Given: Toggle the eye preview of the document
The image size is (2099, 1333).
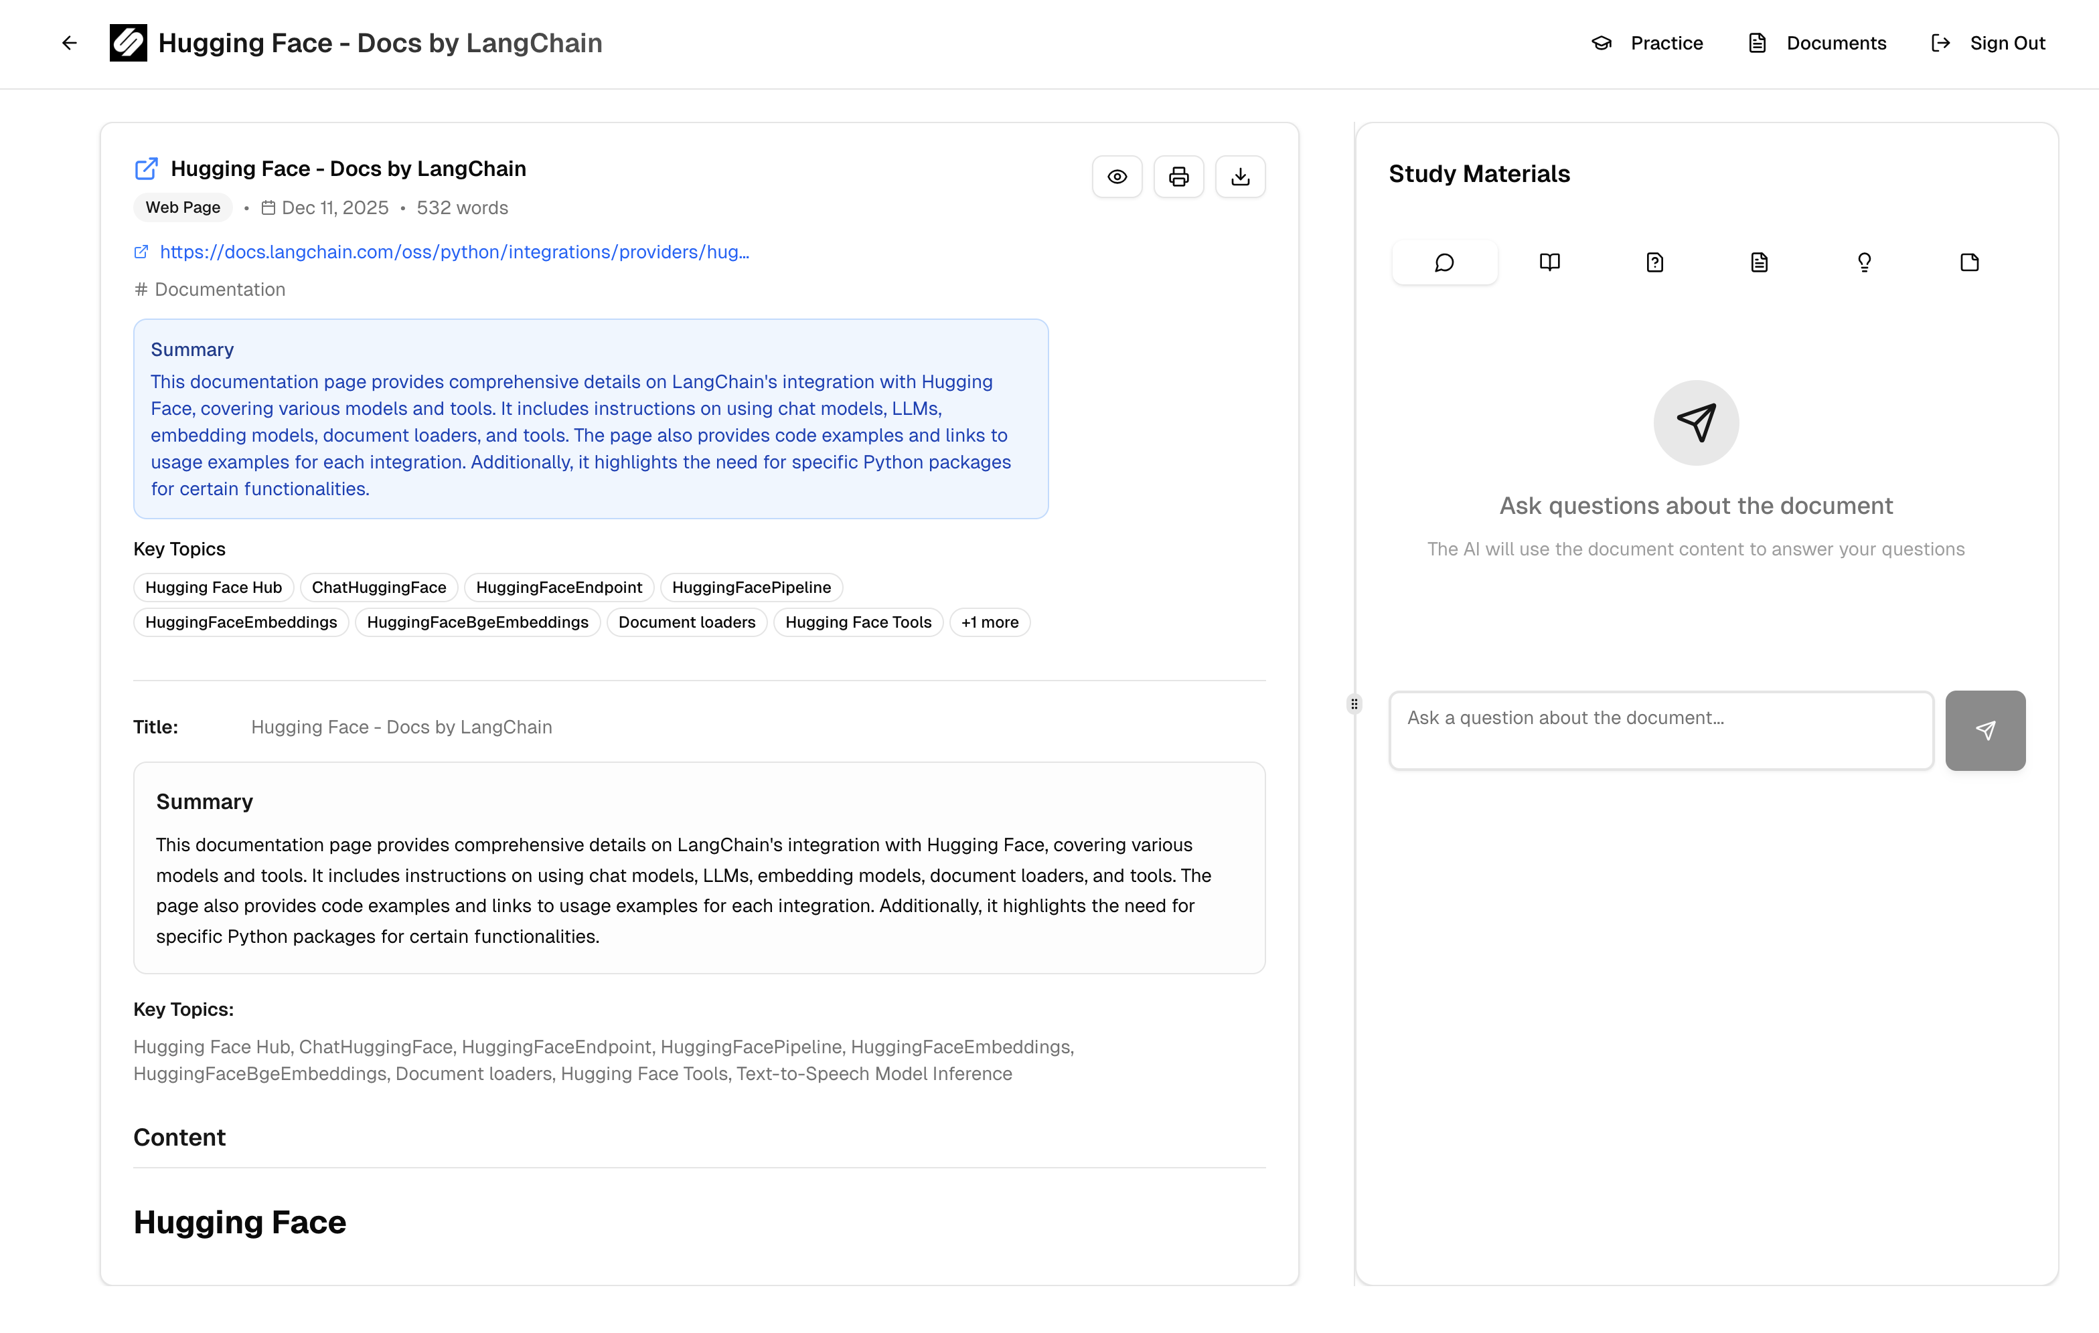Looking at the screenshot, I should point(1117,176).
